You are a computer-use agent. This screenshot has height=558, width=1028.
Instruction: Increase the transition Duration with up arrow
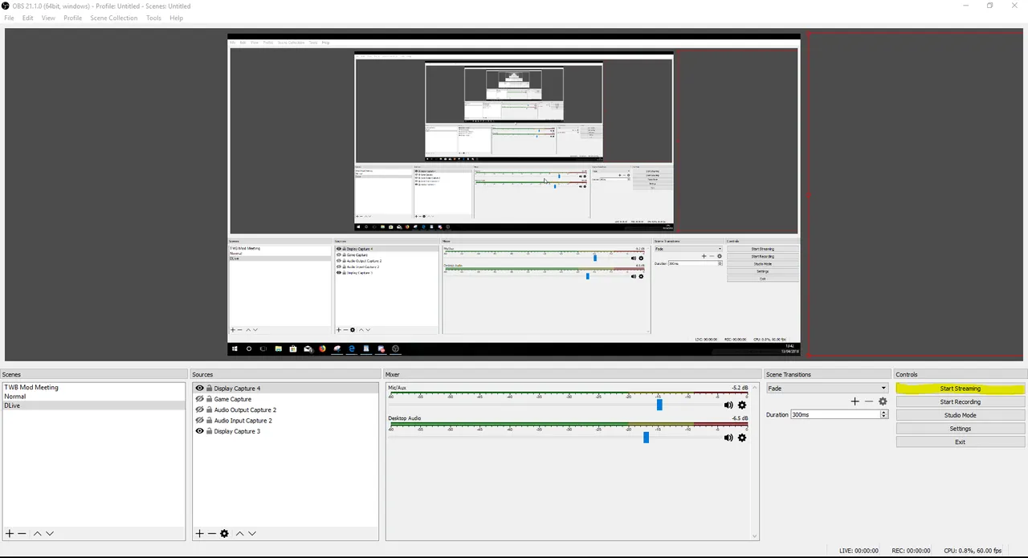pyautogui.click(x=883, y=413)
